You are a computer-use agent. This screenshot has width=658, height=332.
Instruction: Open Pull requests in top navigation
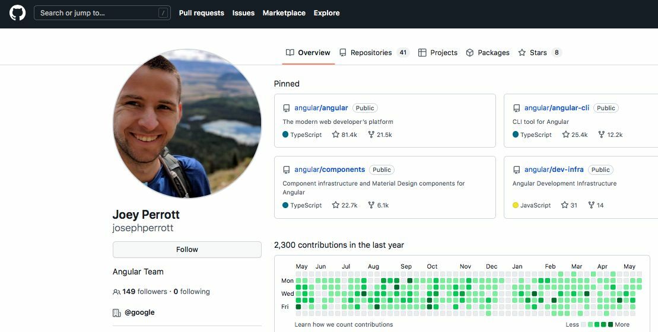point(201,13)
